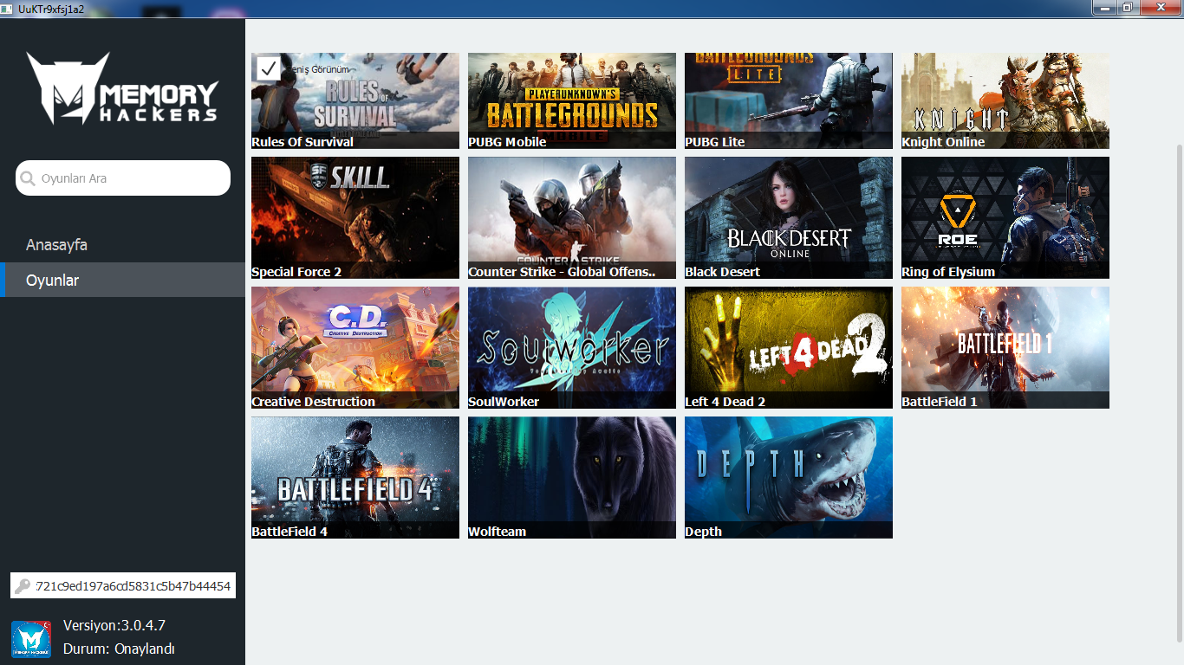This screenshot has width=1184, height=665.
Task: Click the license key field
Action: [x=123, y=586]
